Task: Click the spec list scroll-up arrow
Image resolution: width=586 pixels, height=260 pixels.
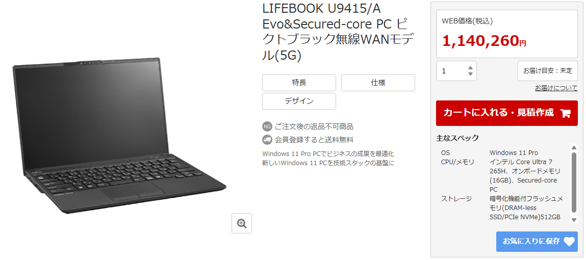Action: coord(574,147)
